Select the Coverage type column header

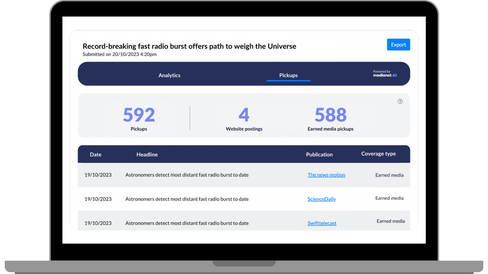click(378, 154)
